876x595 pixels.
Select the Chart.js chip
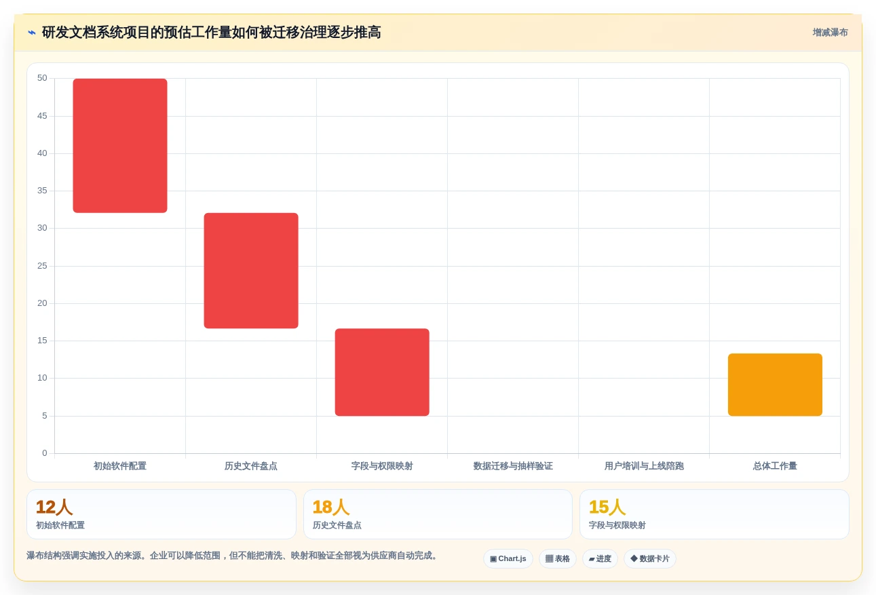tap(508, 559)
